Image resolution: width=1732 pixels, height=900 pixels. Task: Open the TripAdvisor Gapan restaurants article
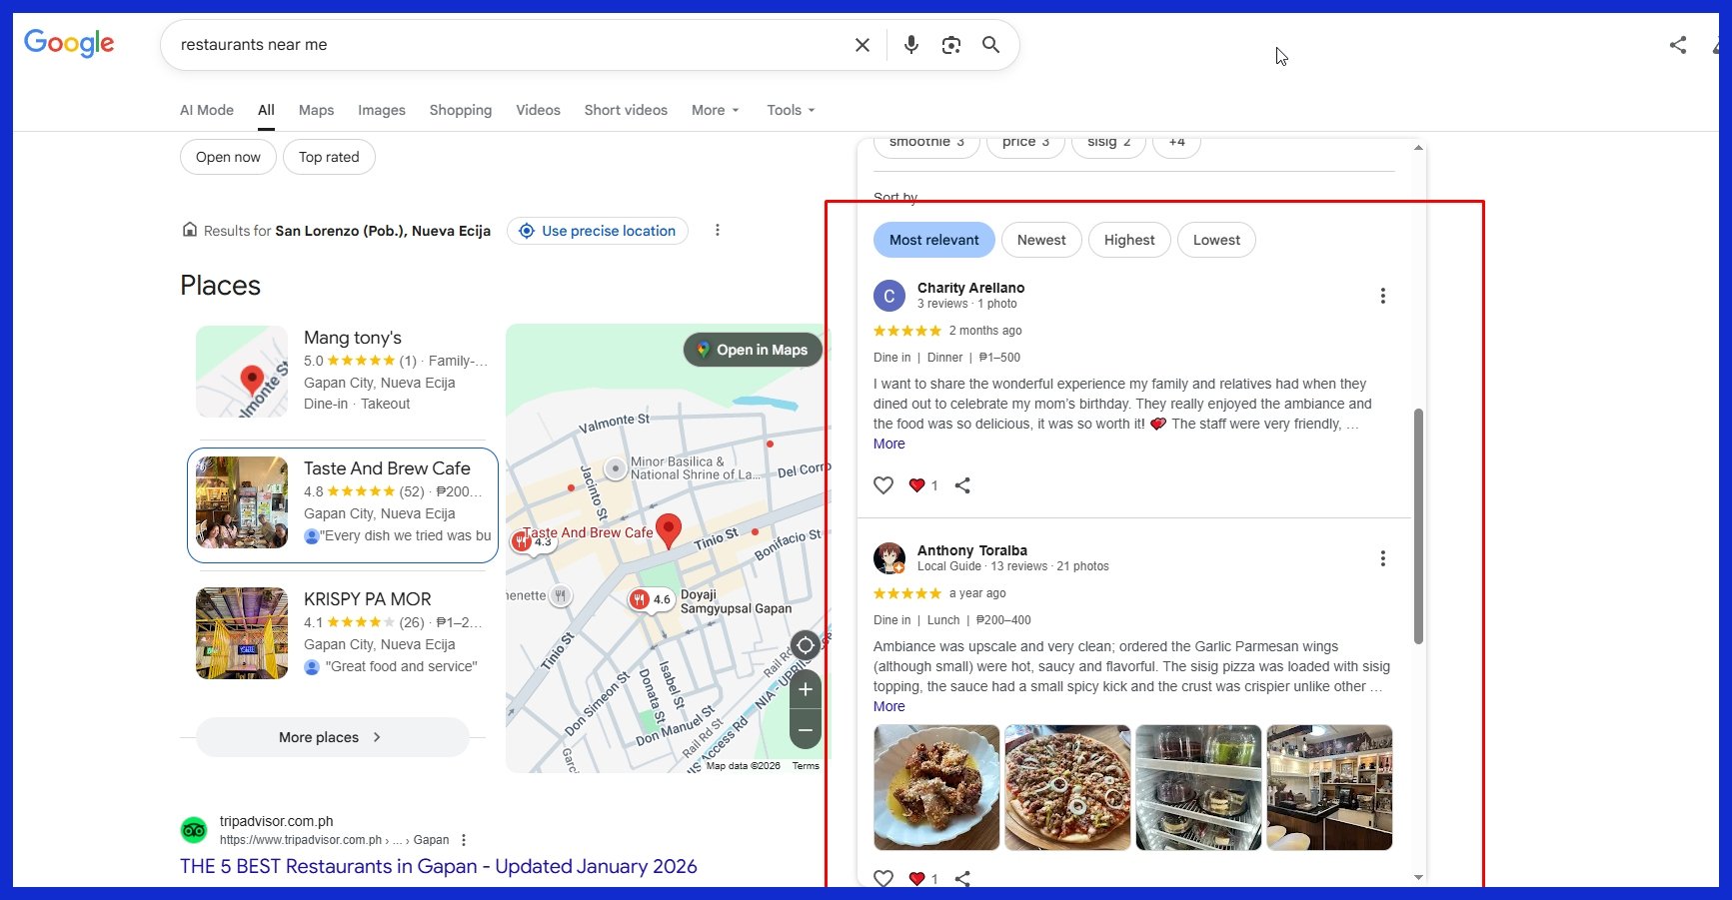(438, 866)
